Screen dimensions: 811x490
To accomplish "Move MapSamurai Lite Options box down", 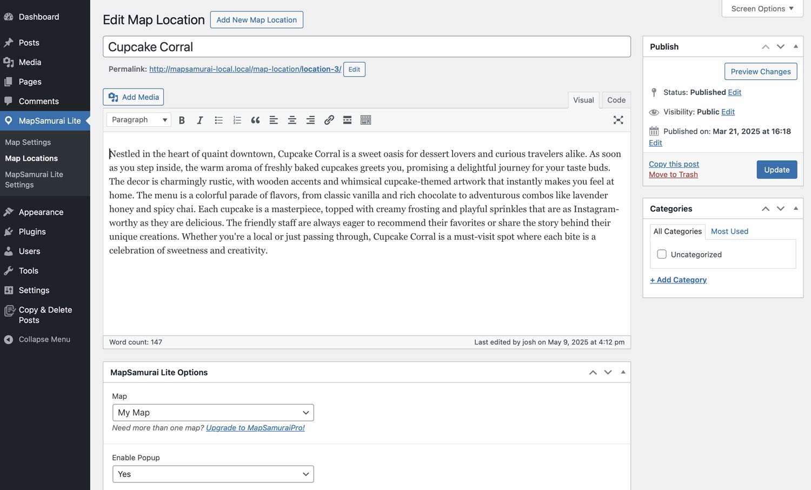I will tap(608, 372).
